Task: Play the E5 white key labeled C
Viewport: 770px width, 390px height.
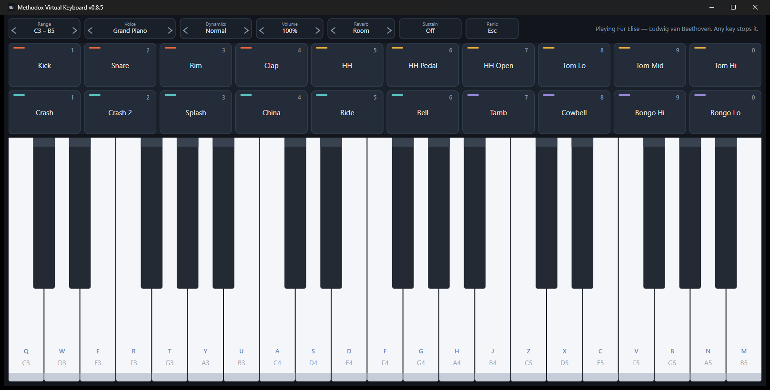Action: 600,333
